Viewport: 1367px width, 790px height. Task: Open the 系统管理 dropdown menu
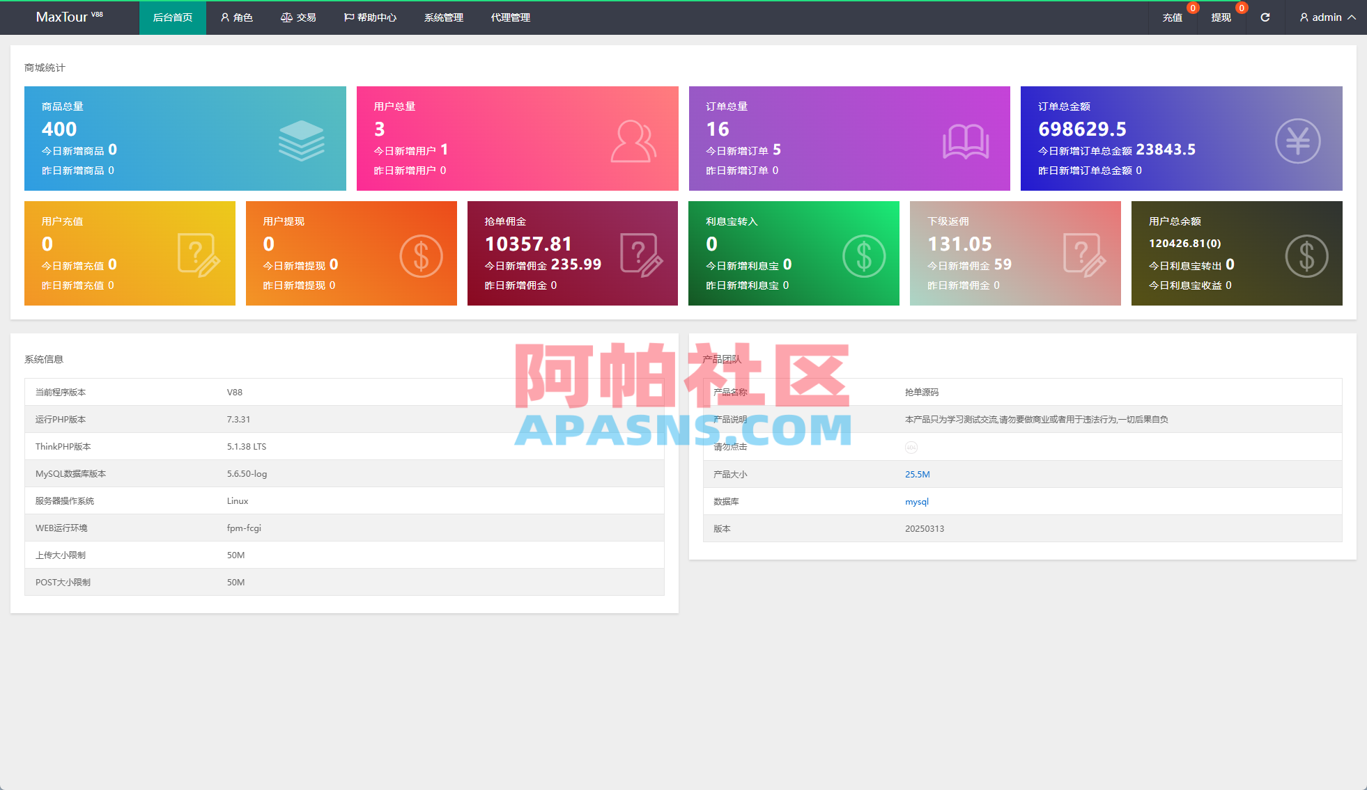pyautogui.click(x=443, y=17)
